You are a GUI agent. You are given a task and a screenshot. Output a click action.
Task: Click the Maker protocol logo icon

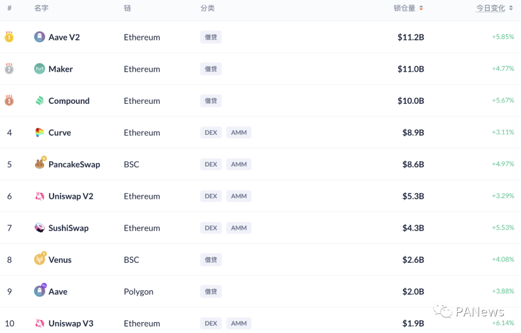coord(40,69)
